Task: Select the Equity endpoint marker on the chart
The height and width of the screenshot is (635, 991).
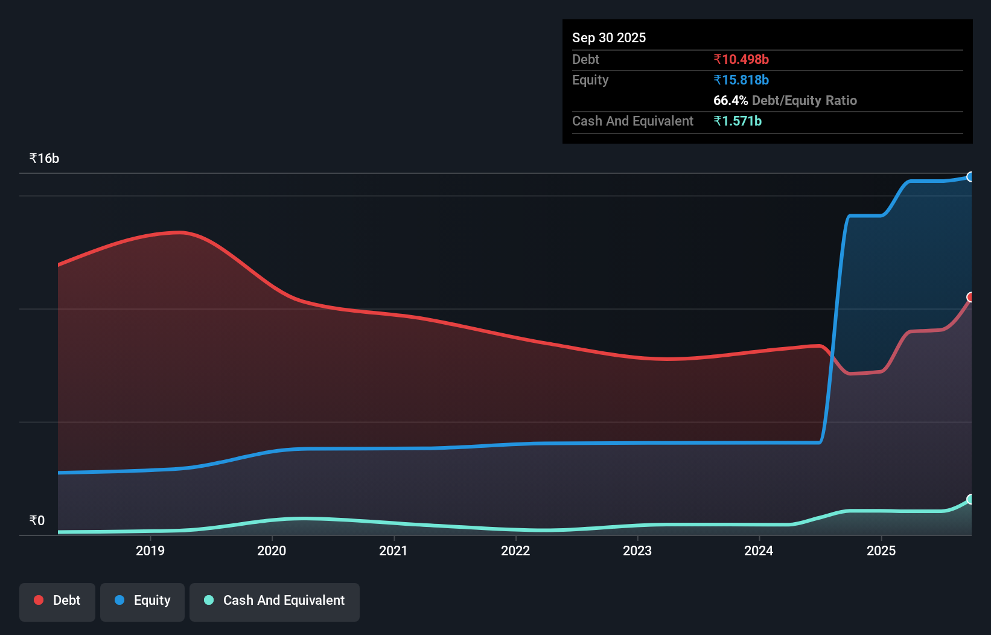Action: pyautogui.click(x=970, y=177)
